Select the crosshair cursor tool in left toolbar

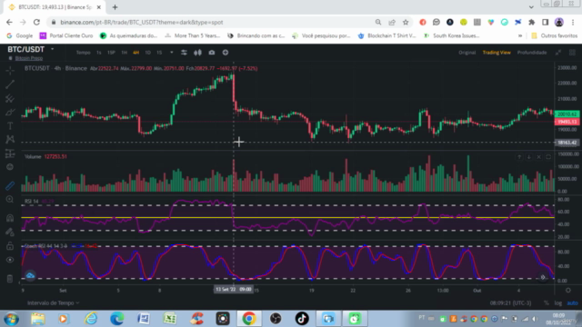pyautogui.click(x=10, y=70)
